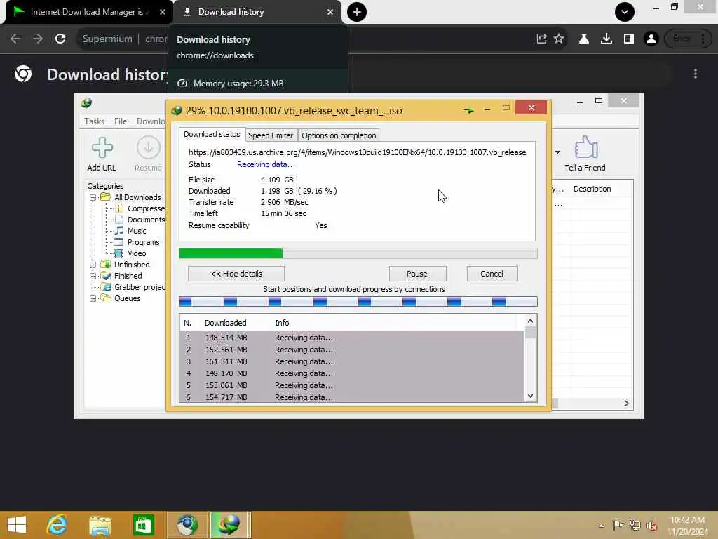Image resolution: width=718 pixels, height=539 pixels.
Task: Click the Resume download toolbar icon
Action: point(149,147)
